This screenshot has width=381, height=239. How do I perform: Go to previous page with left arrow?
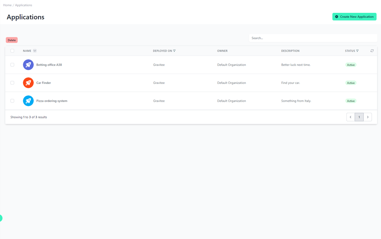(x=350, y=117)
